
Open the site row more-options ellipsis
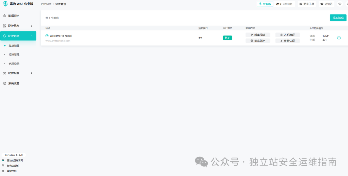(x=339, y=38)
